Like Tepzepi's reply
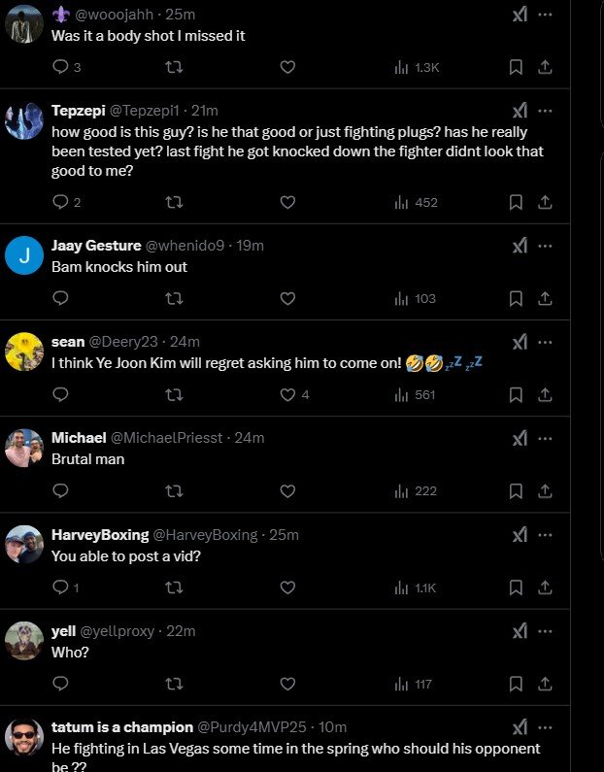Viewport: 604px width, 772px height. tap(287, 202)
